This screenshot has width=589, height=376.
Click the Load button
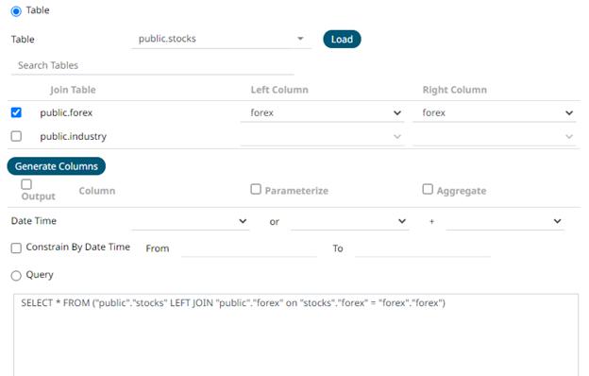coord(342,39)
